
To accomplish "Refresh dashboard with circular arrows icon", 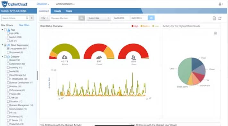I will point(220,18).
